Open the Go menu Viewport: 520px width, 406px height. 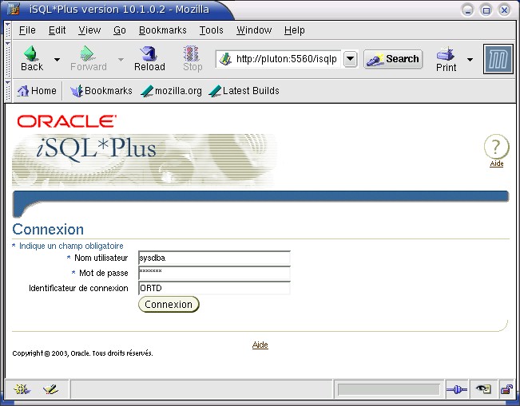click(119, 30)
